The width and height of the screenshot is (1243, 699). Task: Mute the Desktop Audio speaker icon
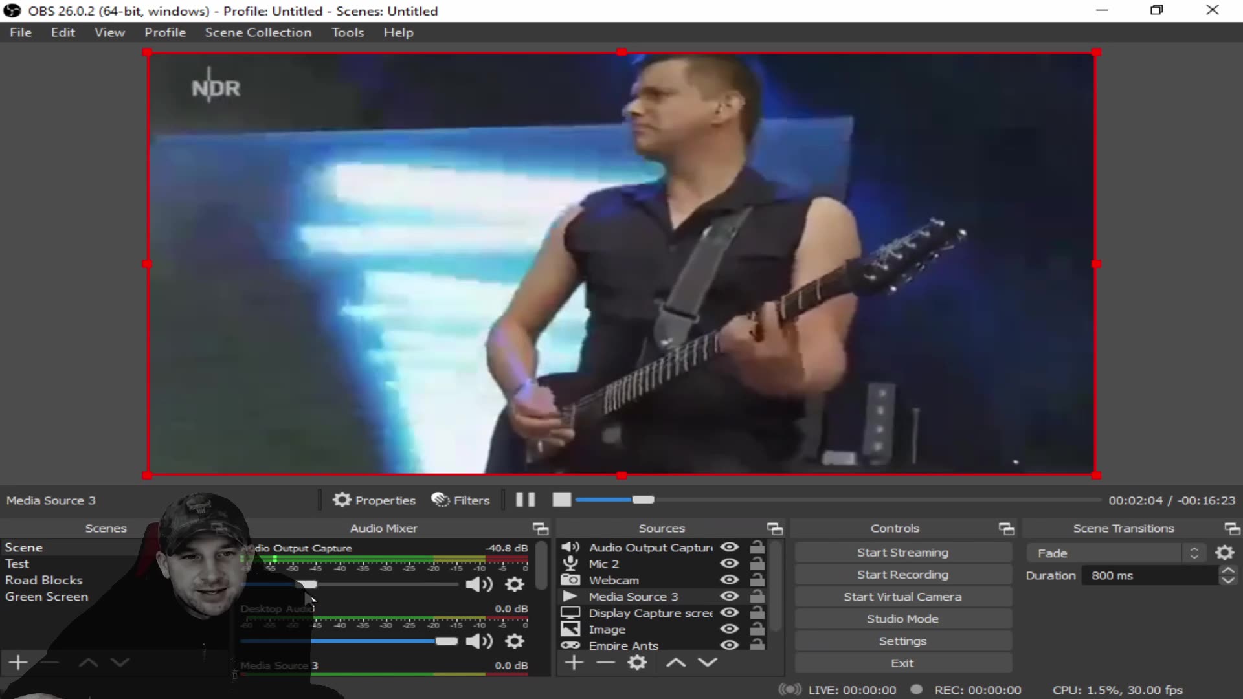point(479,641)
